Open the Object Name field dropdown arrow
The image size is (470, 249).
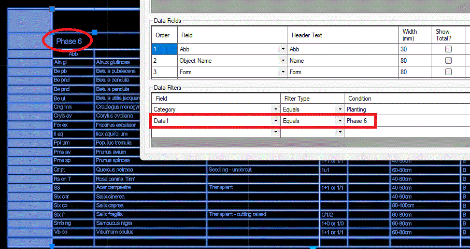coord(282,61)
